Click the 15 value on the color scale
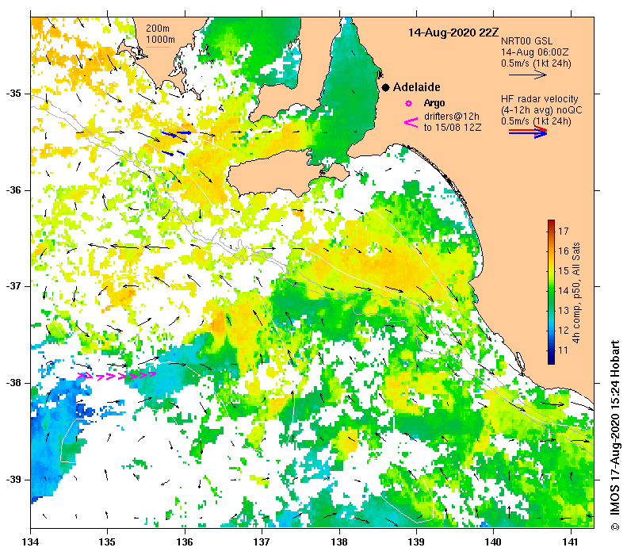Viewport: 627px width, 555px height. point(564,270)
